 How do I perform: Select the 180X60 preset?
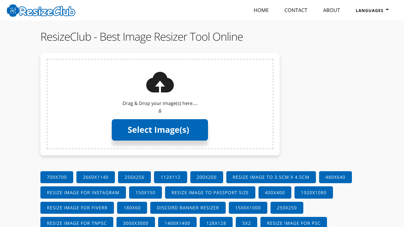[x=132, y=208]
